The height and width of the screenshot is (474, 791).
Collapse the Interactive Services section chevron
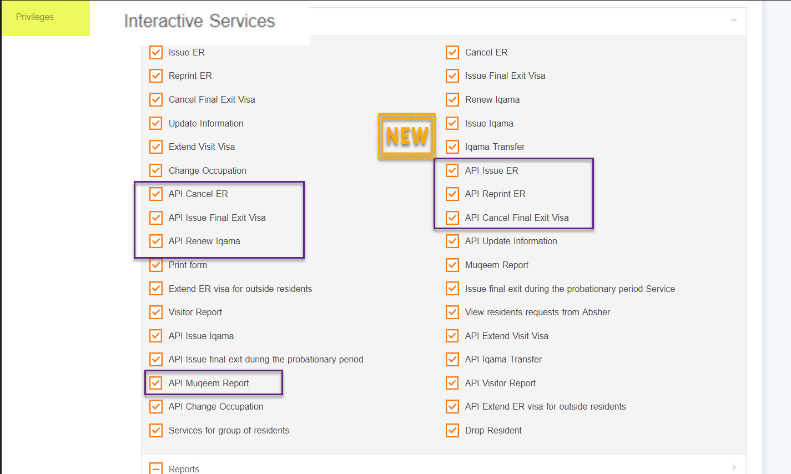(734, 21)
